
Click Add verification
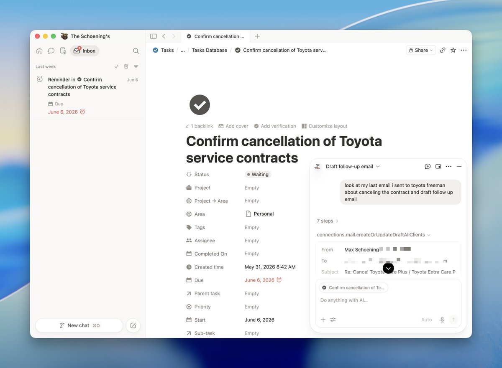coord(275,126)
